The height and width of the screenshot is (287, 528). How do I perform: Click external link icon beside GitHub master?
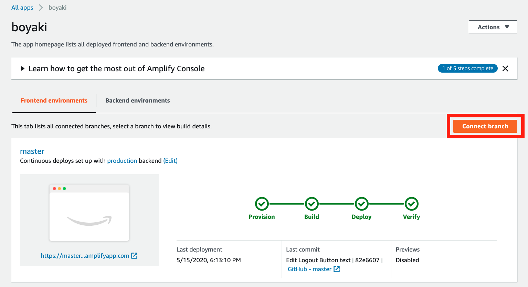click(x=337, y=269)
